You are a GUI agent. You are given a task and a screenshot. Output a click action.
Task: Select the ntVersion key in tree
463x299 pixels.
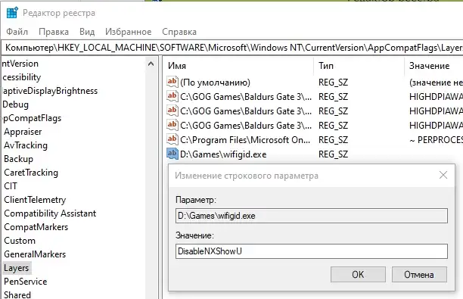coord(20,64)
